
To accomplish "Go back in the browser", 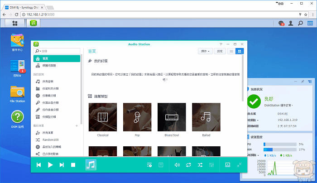I will pyautogui.click(x=4, y=14).
